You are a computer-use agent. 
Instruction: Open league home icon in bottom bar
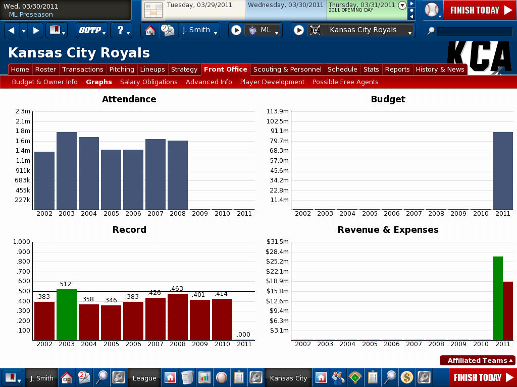[x=170, y=377]
